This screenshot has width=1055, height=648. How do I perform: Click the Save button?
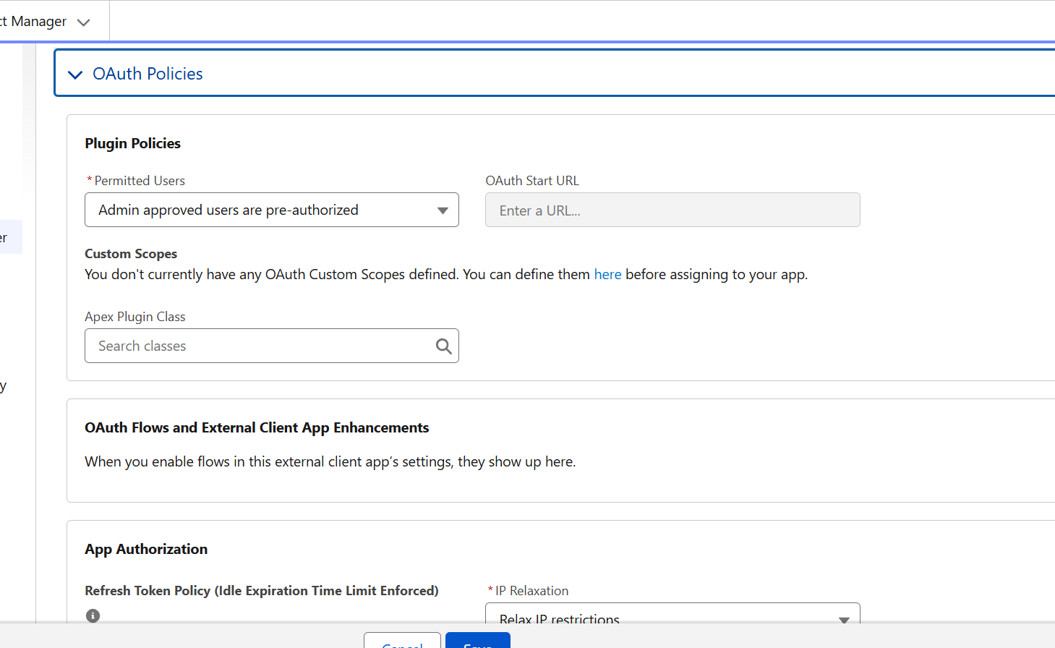[478, 640]
